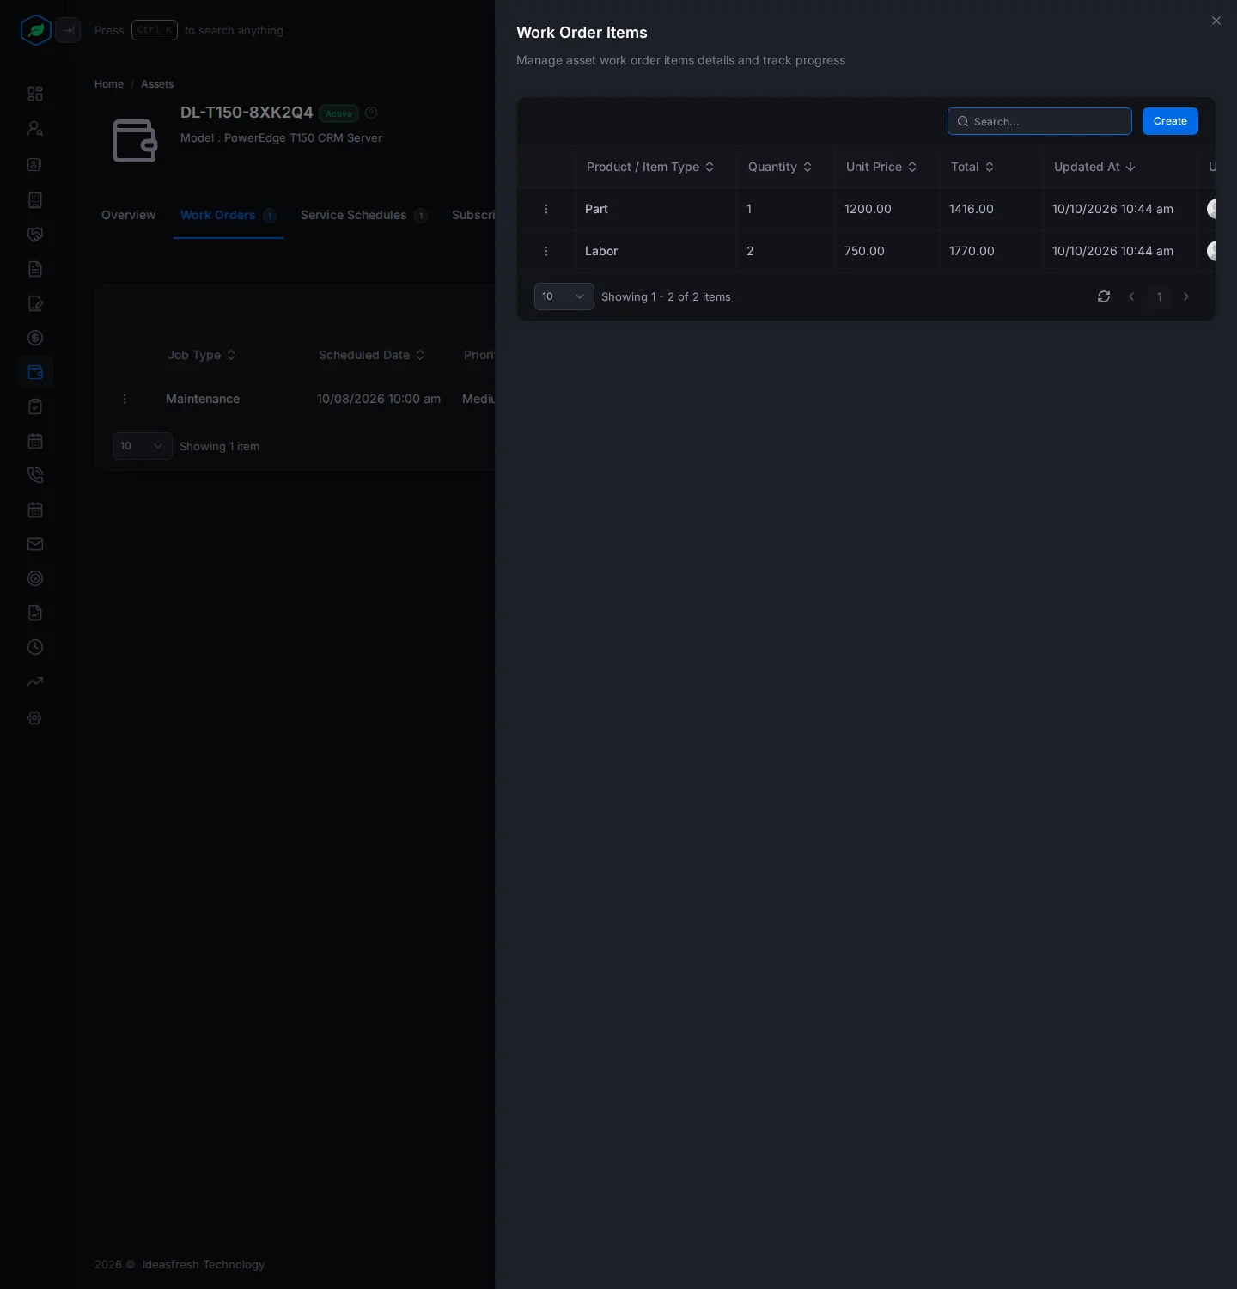
Task: Click the green leaf app logo
Action: click(36, 30)
